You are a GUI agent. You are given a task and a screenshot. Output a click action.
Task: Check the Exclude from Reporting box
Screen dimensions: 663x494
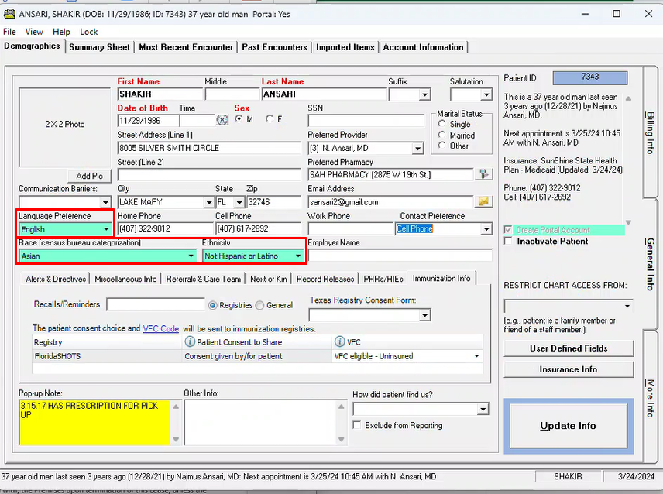[x=357, y=425]
